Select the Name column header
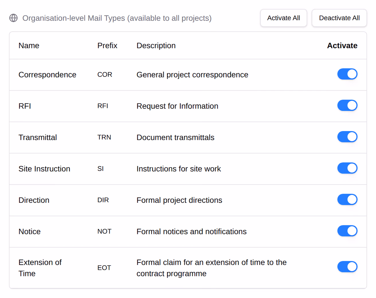This screenshot has height=298, width=376. (29, 46)
